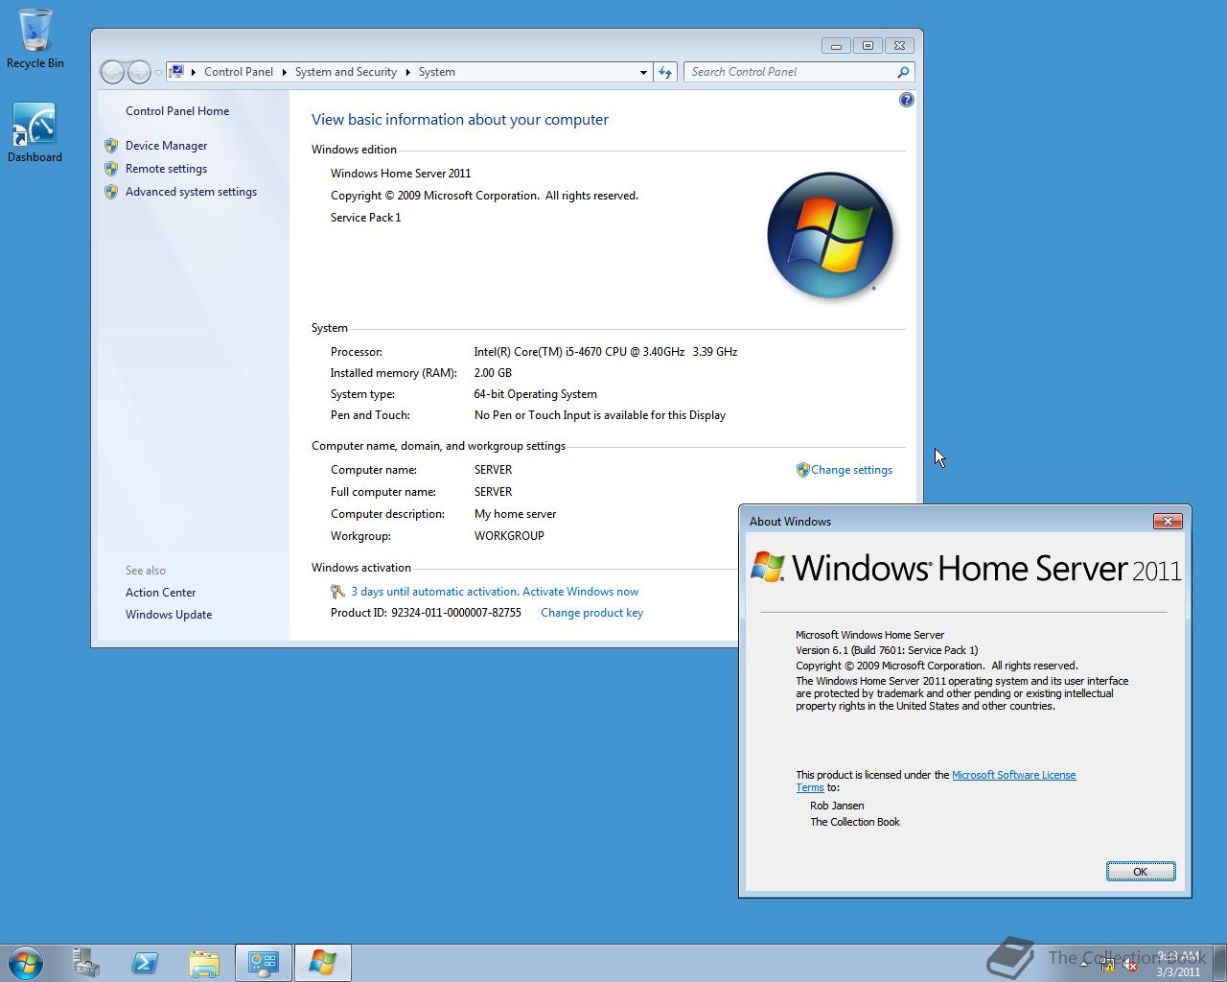The height and width of the screenshot is (982, 1227).
Task: Click OK in About Windows dialog
Action: [1141, 872]
